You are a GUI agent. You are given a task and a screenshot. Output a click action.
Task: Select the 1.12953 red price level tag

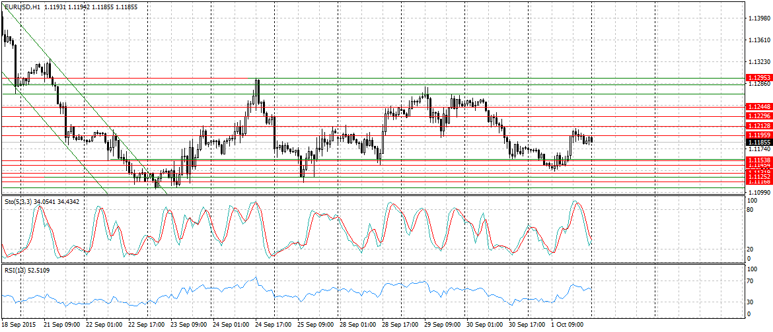(758, 78)
